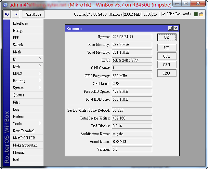
Task: Expand the Tools submenu
Action: point(27,123)
